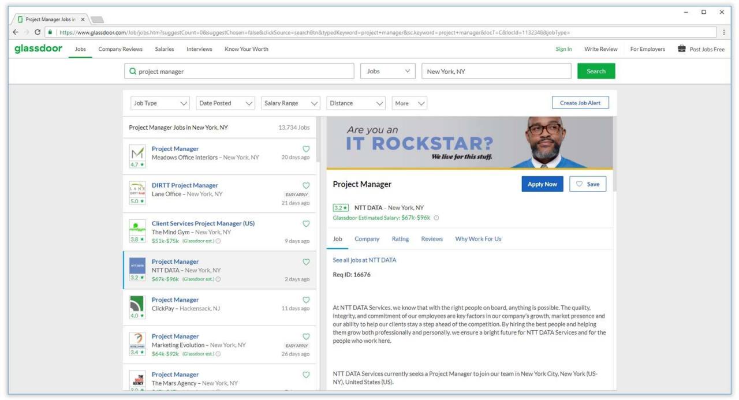Save The Mars Agency job with heart icon
739x400 pixels.
tap(306, 375)
